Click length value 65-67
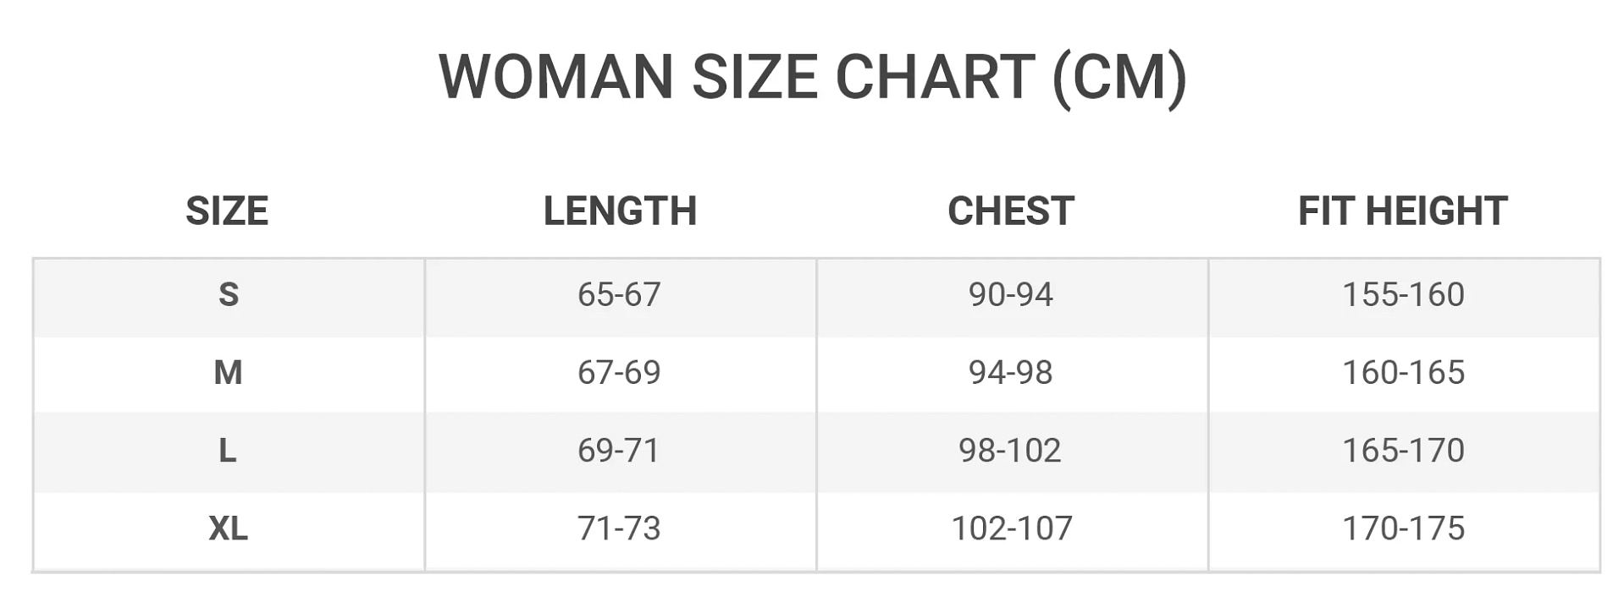This screenshot has height=602, width=1624. pos(619,294)
